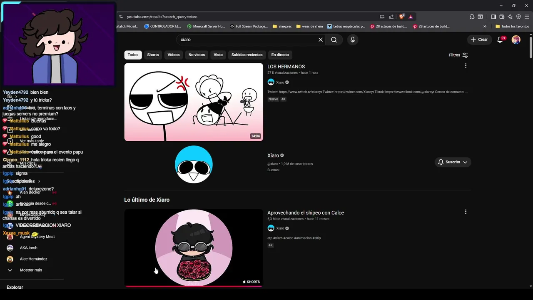Select the Todos filter chip
The width and height of the screenshot is (533, 300).
133,55
